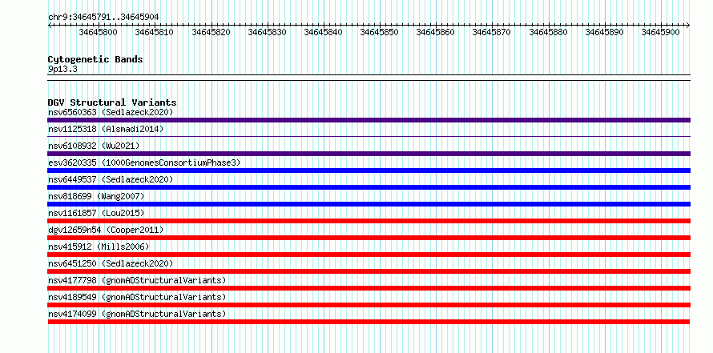Click the purple nsv6560363 variant bar
Screen dimensions: 713x353
tap(369, 120)
